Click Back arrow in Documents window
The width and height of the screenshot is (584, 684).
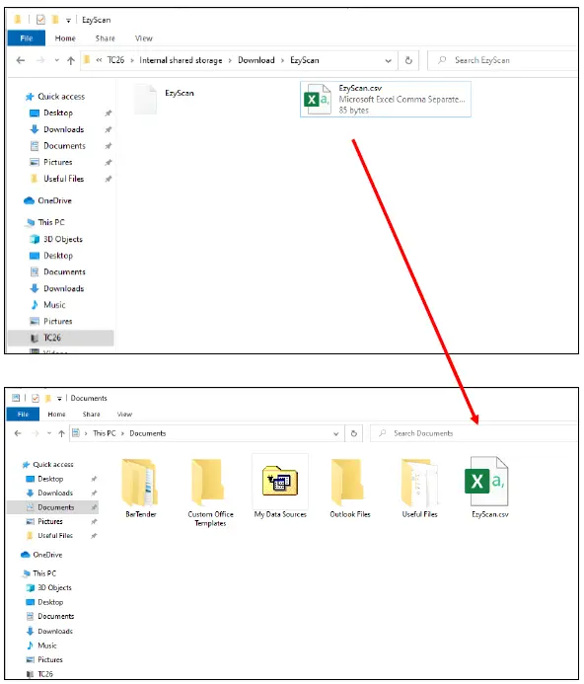18,433
